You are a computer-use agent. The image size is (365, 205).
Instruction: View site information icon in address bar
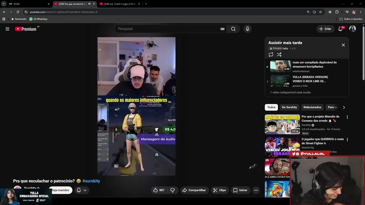tap(26, 12)
